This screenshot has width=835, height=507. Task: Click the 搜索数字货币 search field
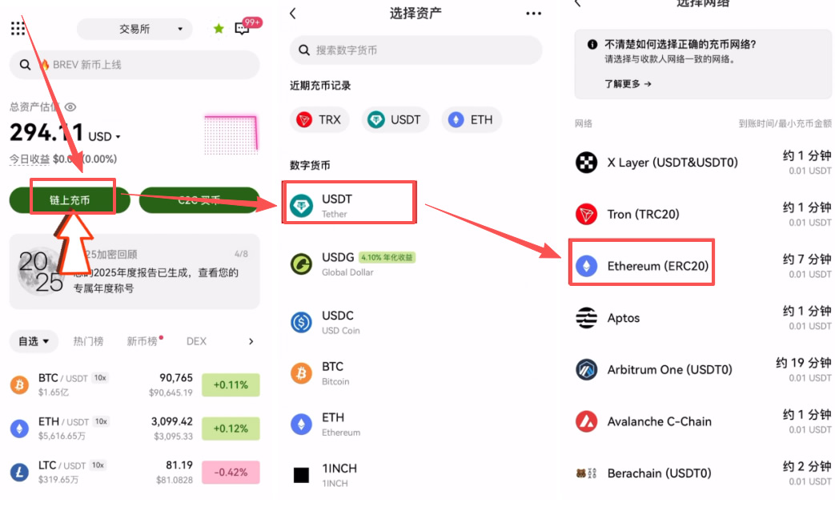tap(416, 50)
